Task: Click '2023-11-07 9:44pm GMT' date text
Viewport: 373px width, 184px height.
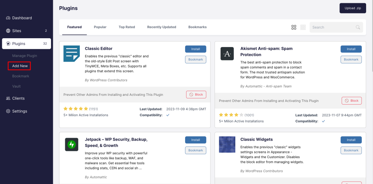Action: (x=342, y=115)
